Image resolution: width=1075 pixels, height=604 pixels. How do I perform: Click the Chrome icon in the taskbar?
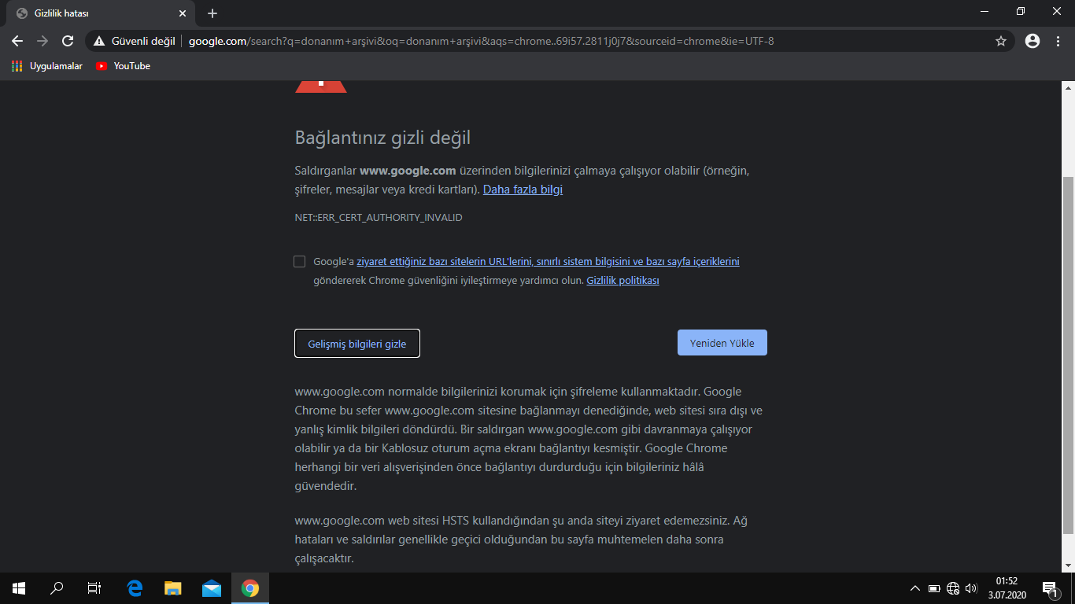tap(250, 587)
